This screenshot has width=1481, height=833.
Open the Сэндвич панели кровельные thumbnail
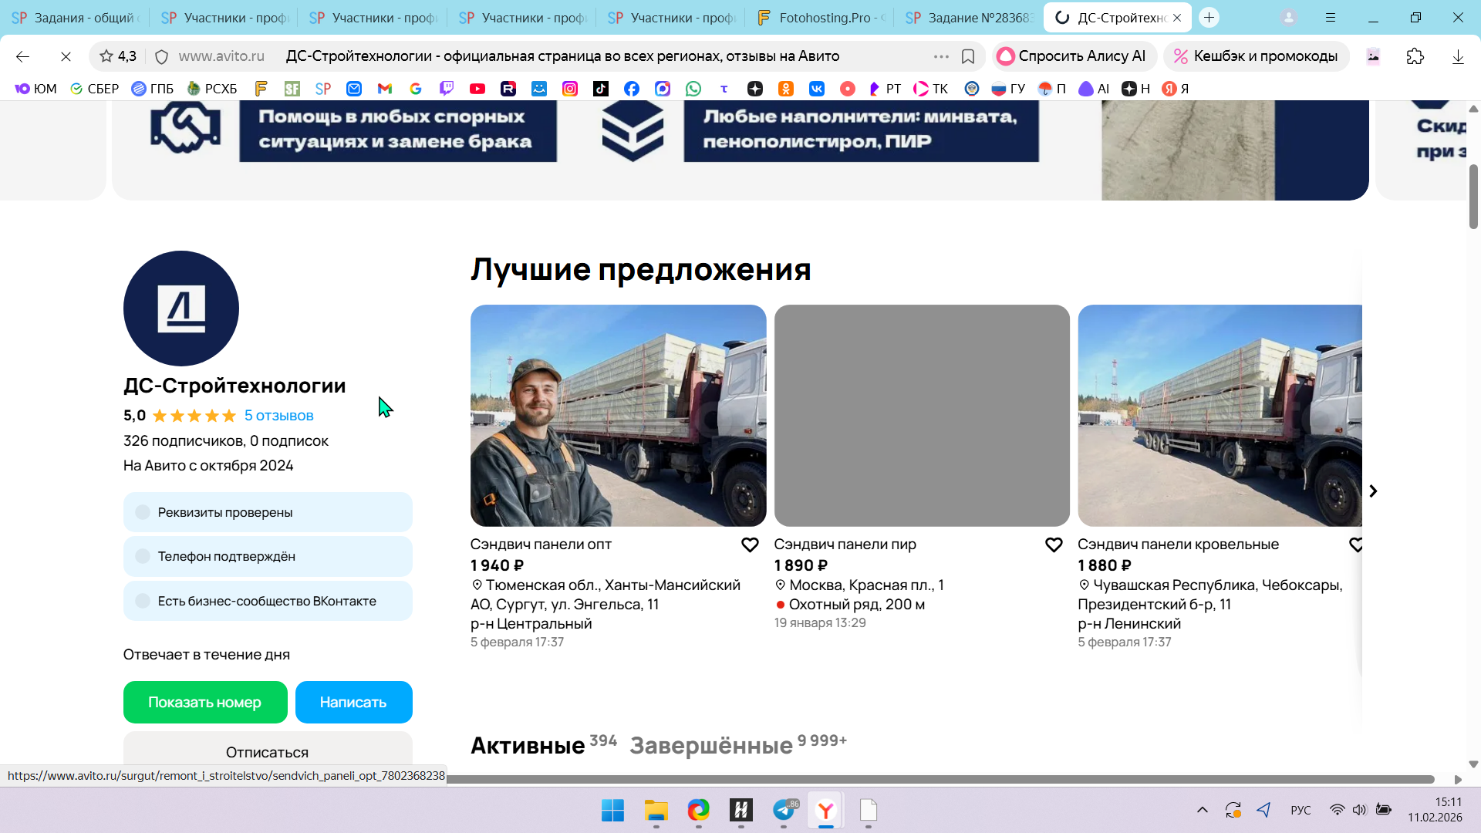click(1219, 416)
